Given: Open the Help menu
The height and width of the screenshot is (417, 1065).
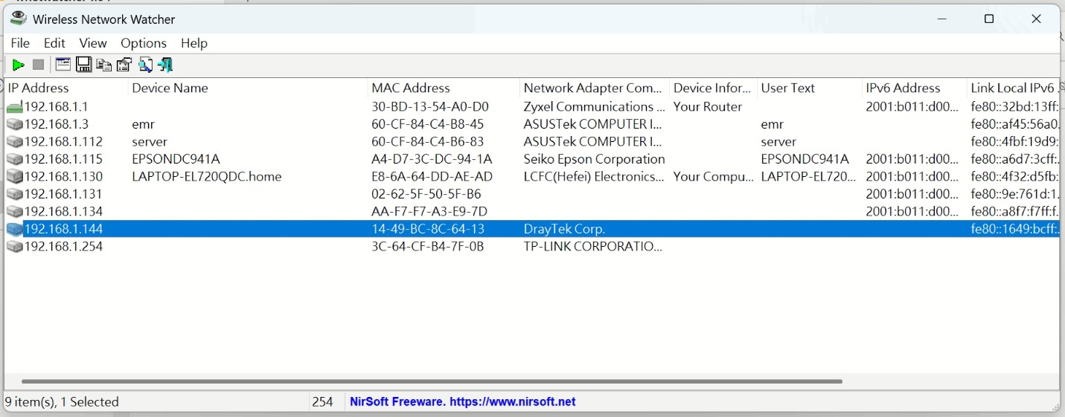Looking at the screenshot, I should pos(194,43).
